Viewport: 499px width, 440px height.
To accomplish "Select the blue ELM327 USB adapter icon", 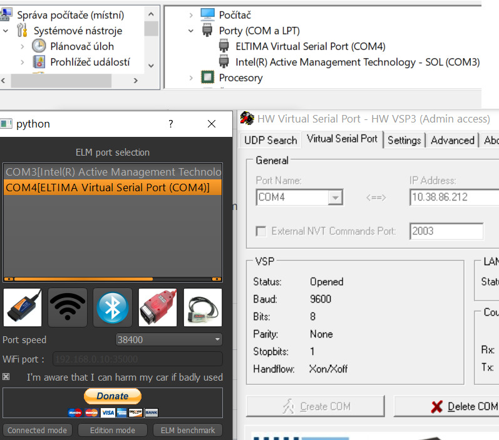I will click(23, 307).
